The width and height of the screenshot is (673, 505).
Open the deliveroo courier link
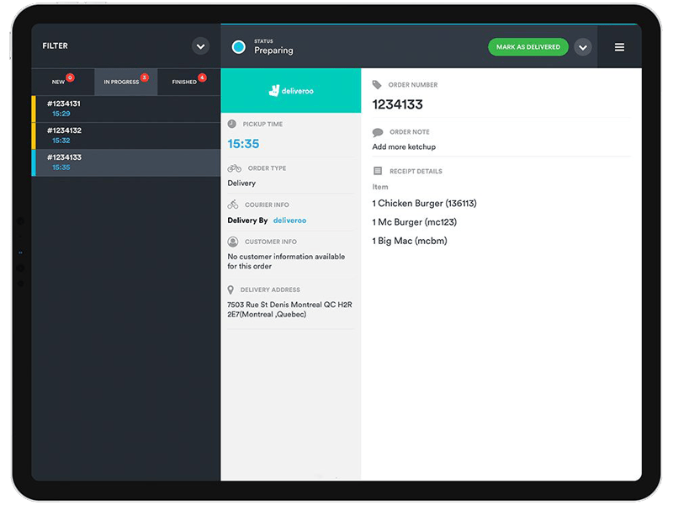pos(289,221)
